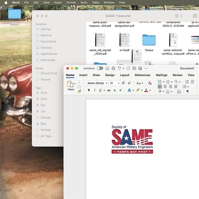This screenshot has width=199, height=199.
Task: Expand the underline style arrow
Action: (x=104, y=91)
